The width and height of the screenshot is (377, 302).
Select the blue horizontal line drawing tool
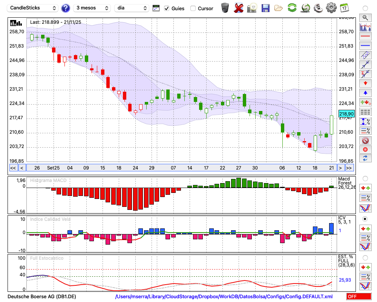[365, 46]
